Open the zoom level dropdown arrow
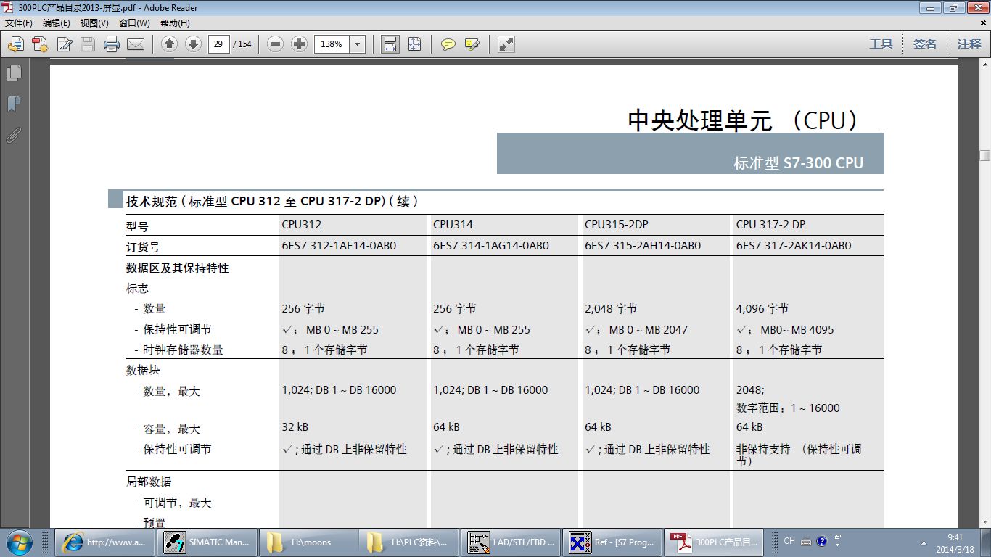 point(357,44)
